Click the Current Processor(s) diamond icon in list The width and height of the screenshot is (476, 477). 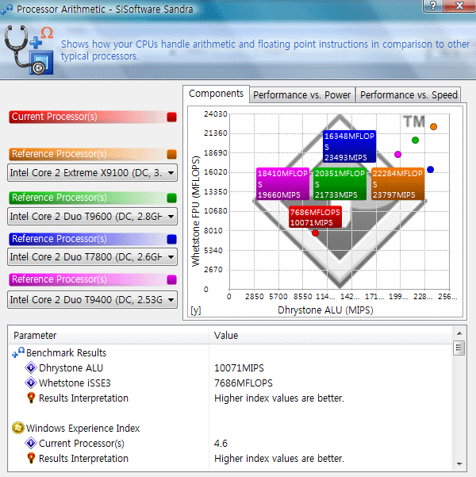click(x=31, y=443)
